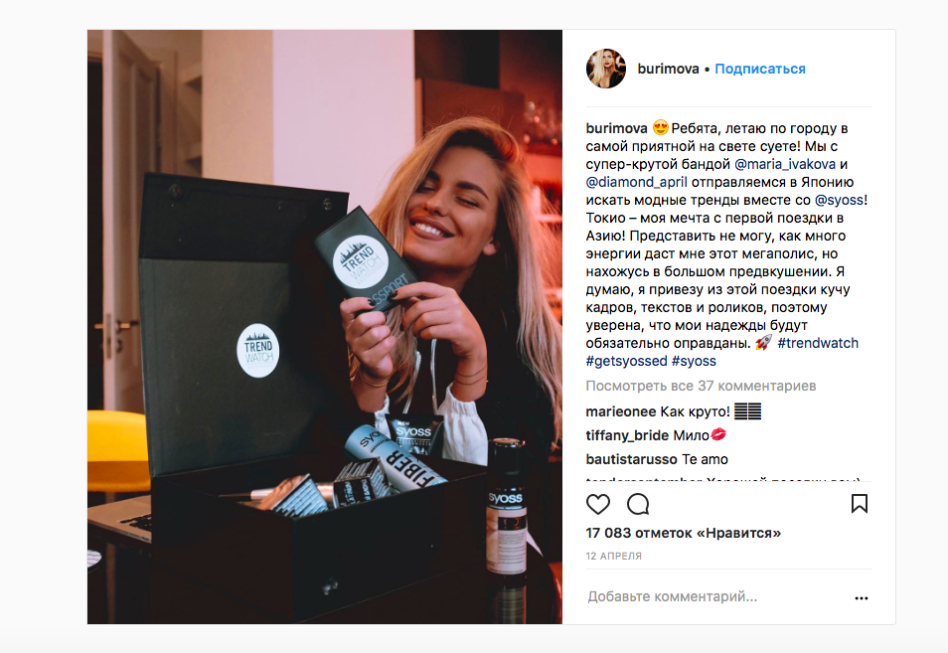Open commenter marieonee's profile

pos(620,411)
